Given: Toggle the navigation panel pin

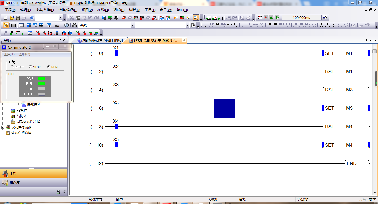Looking at the screenshot, I should coord(60,40).
